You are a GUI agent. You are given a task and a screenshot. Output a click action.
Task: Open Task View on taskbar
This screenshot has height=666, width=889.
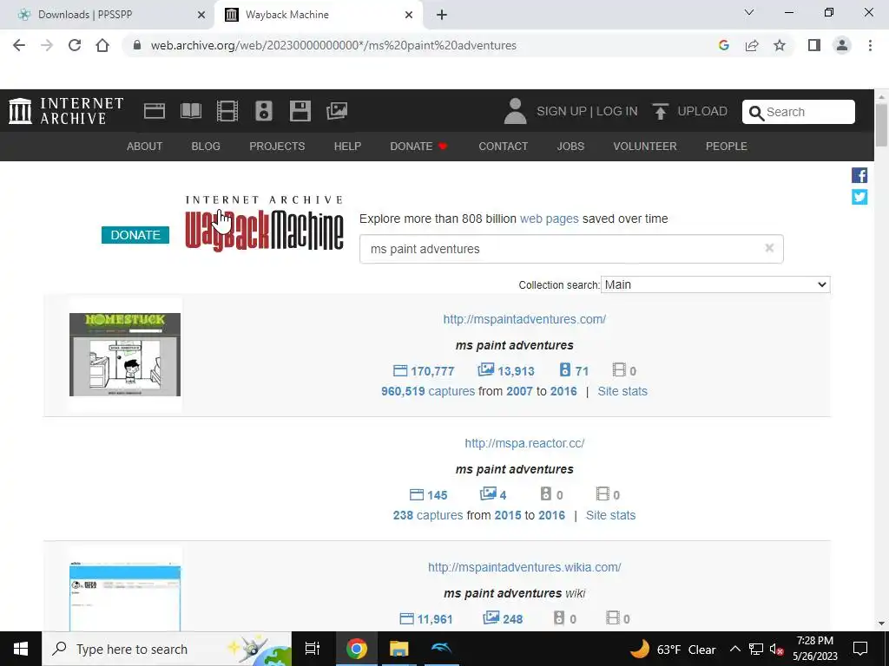313,649
